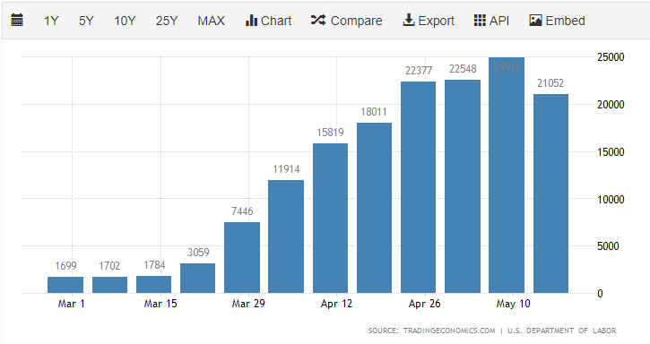The width and height of the screenshot is (650, 344).
Task: Open the API option
Action: pyautogui.click(x=491, y=21)
